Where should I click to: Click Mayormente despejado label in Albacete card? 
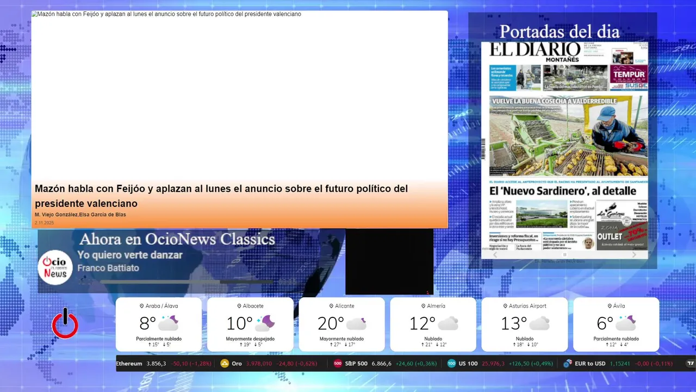coord(250,339)
